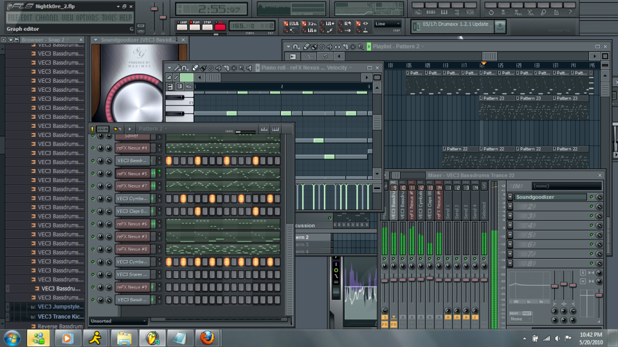Click the red Record button
Image resolution: width=618 pixels, height=347 pixels.
pyautogui.click(x=220, y=27)
